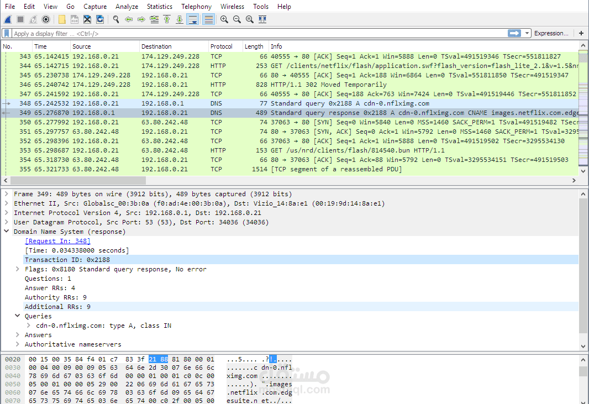This screenshot has height=404, width=589.
Task: Go forward in packet history
Action: [141, 19]
